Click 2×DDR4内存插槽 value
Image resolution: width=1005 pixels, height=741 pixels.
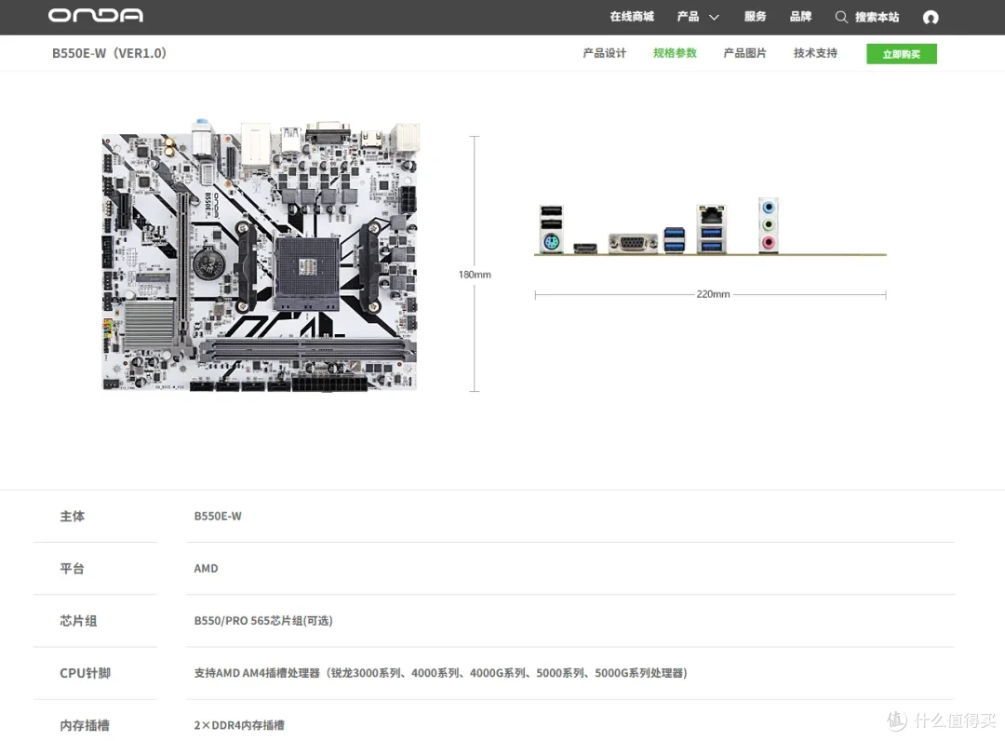tap(239, 725)
